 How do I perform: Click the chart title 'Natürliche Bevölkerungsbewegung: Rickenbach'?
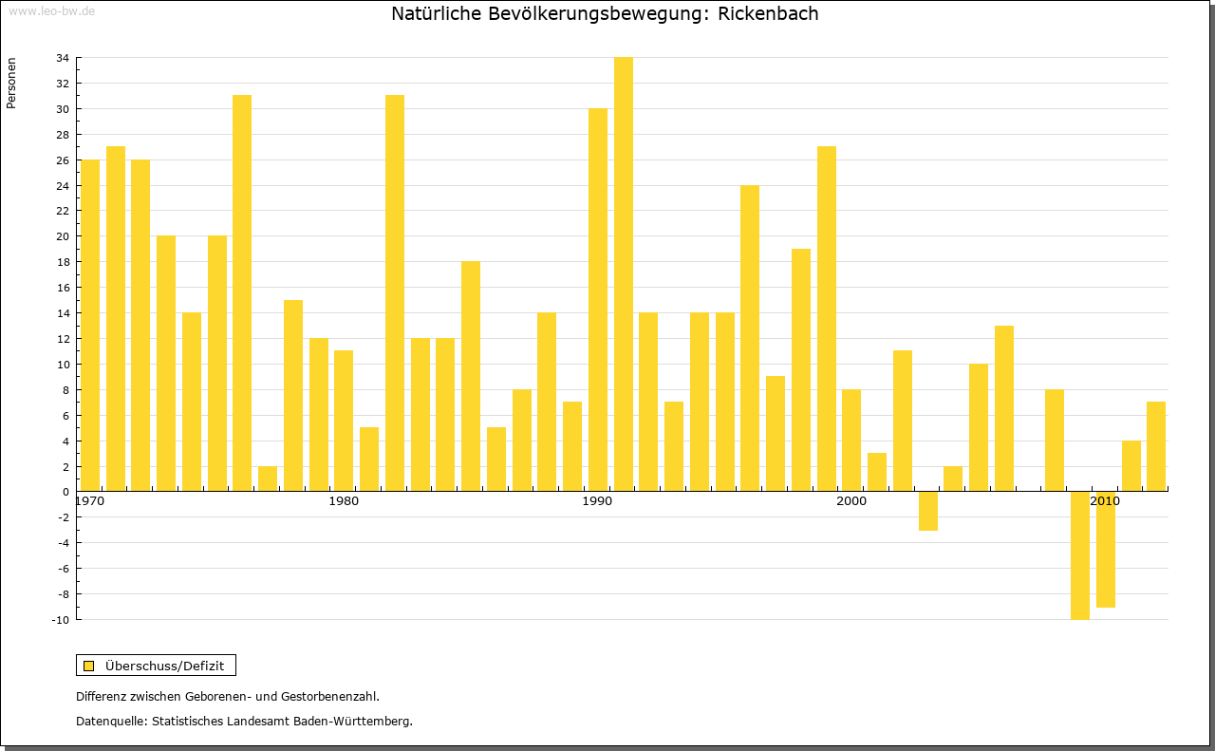[605, 13]
